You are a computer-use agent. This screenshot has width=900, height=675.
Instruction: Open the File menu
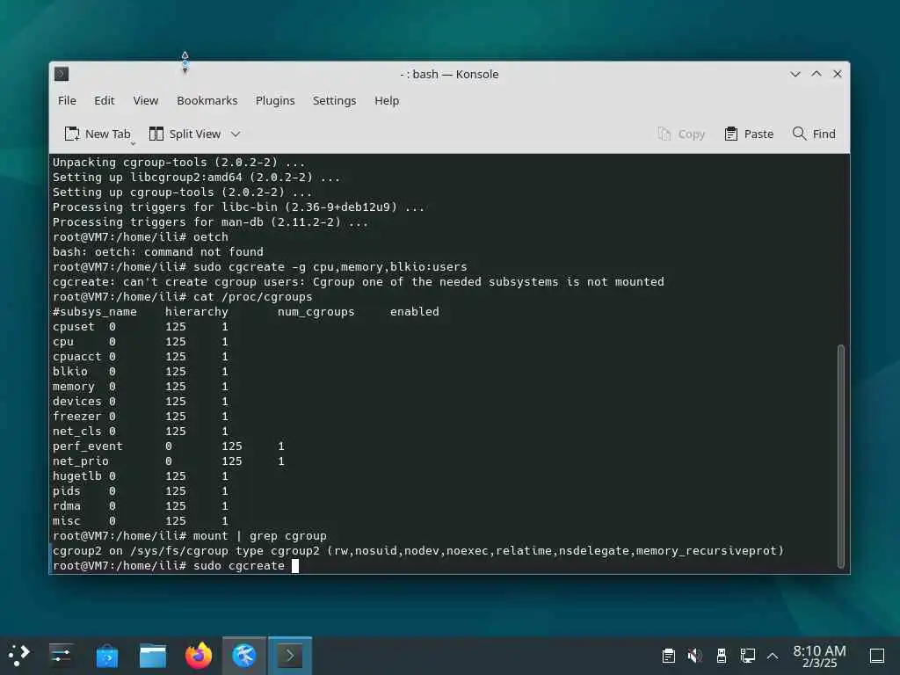click(x=67, y=100)
